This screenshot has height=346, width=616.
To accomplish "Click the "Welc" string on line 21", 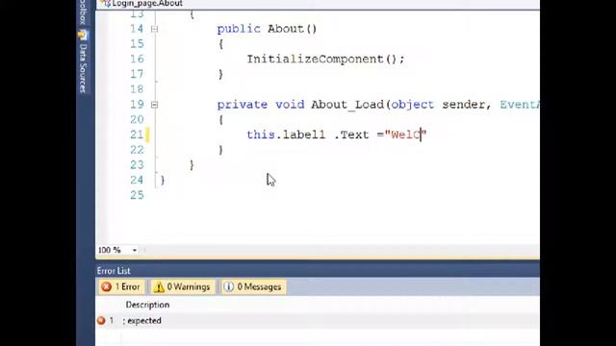I will (x=406, y=135).
